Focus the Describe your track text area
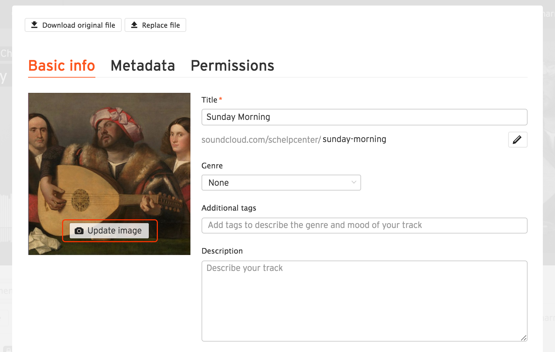This screenshot has width=555, height=352. click(x=364, y=301)
